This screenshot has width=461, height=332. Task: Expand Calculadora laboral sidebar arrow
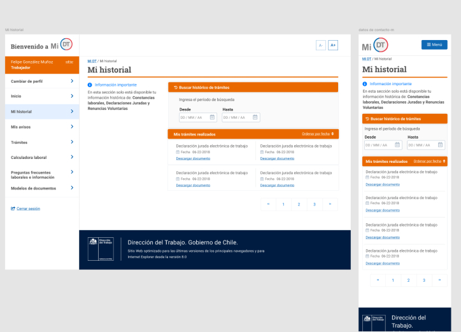72,157
